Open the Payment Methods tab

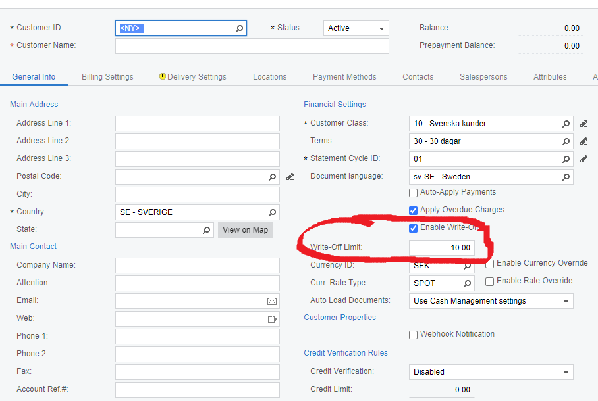tap(344, 77)
